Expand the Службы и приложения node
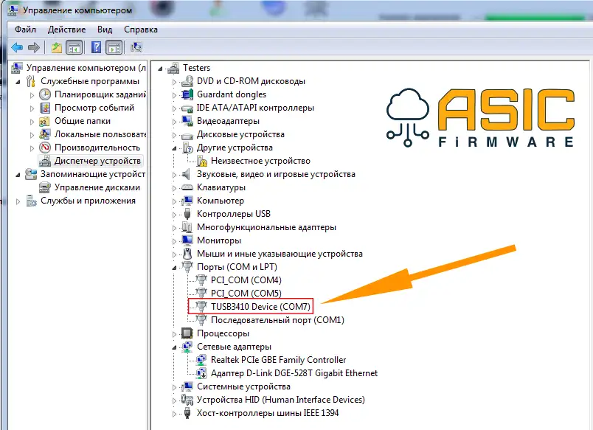Image resolution: width=593 pixels, height=430 pixels. 18,201
